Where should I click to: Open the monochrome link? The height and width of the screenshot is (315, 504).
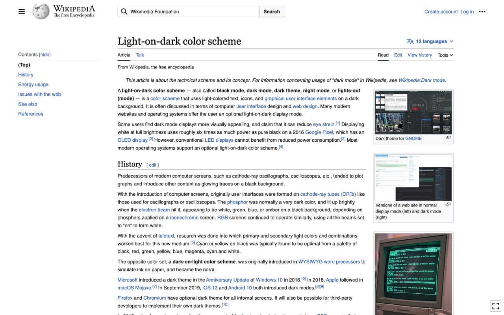click(184, 218)
